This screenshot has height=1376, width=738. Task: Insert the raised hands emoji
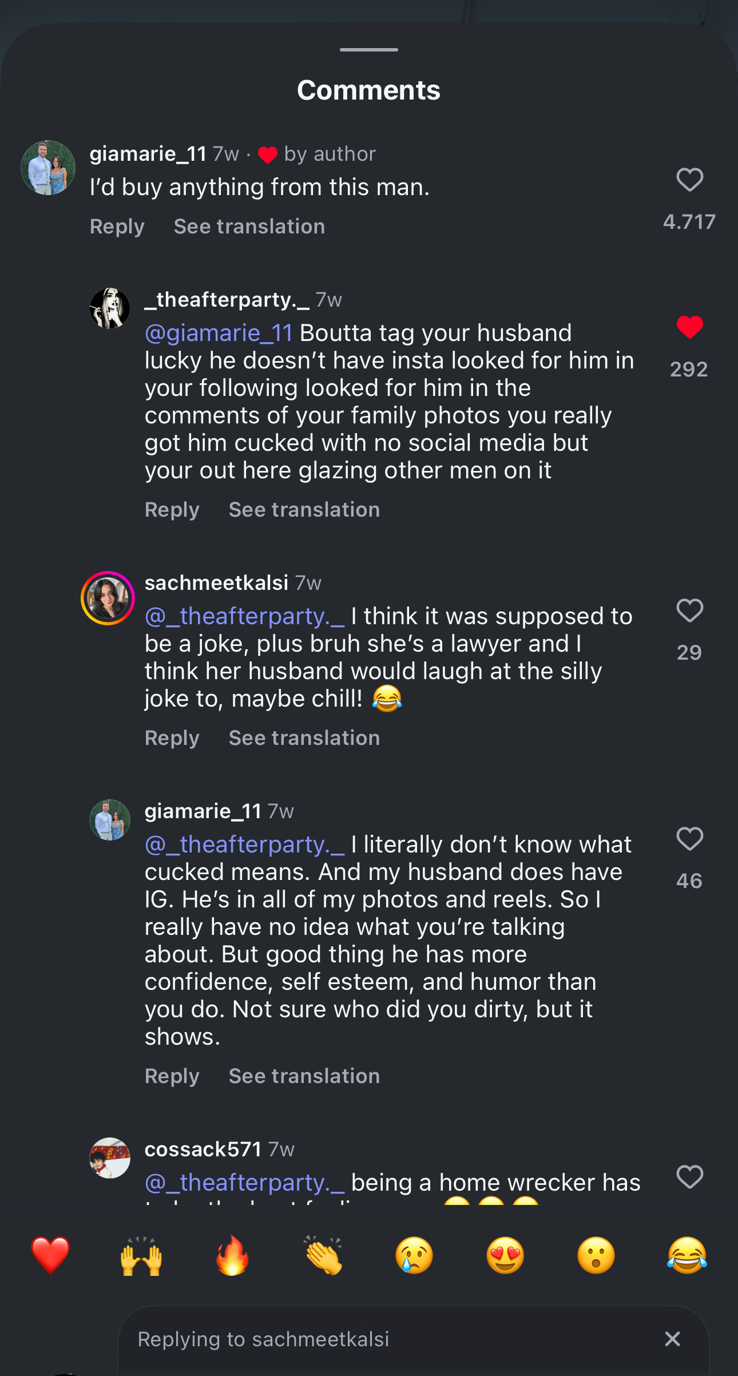coord(141,1255)
